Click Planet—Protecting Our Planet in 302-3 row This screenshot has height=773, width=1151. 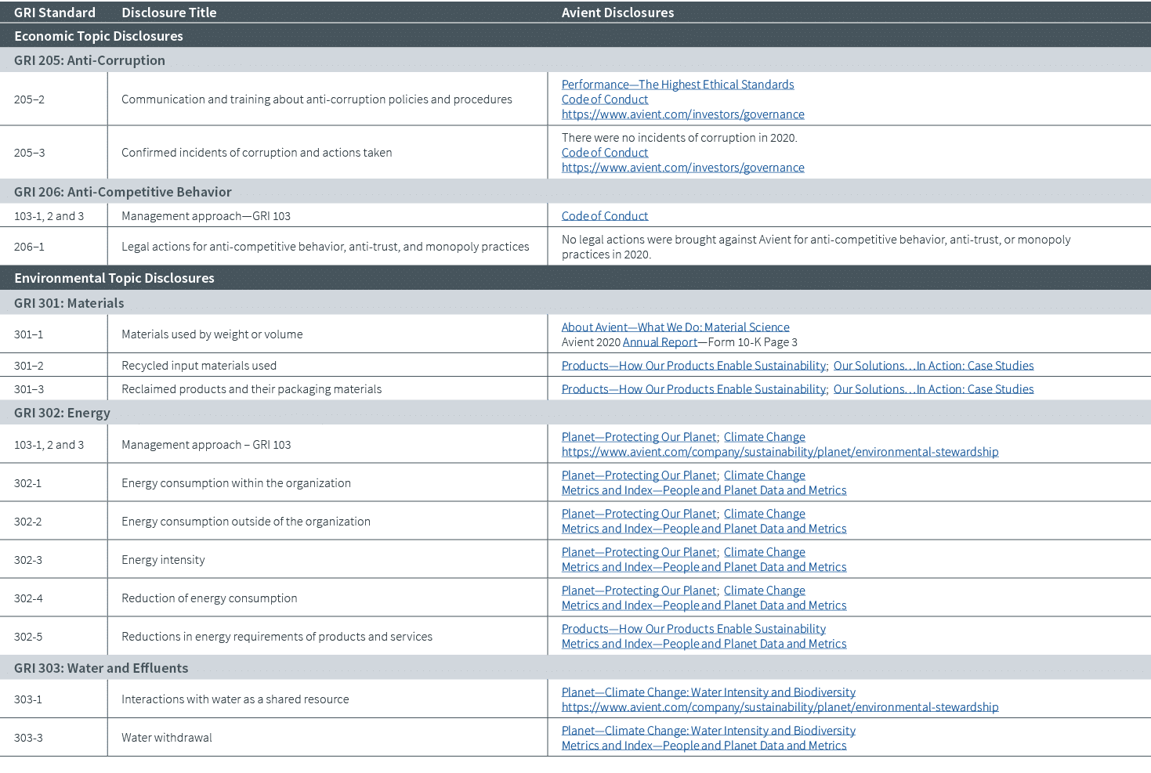[638, 552]
